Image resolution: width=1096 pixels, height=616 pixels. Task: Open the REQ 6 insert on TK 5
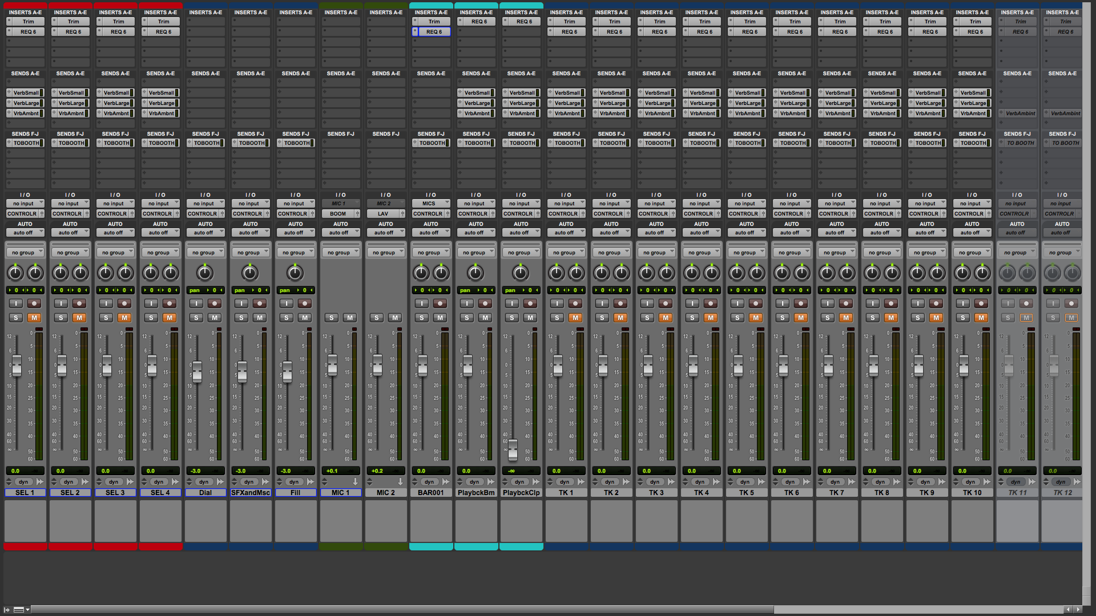750,32
